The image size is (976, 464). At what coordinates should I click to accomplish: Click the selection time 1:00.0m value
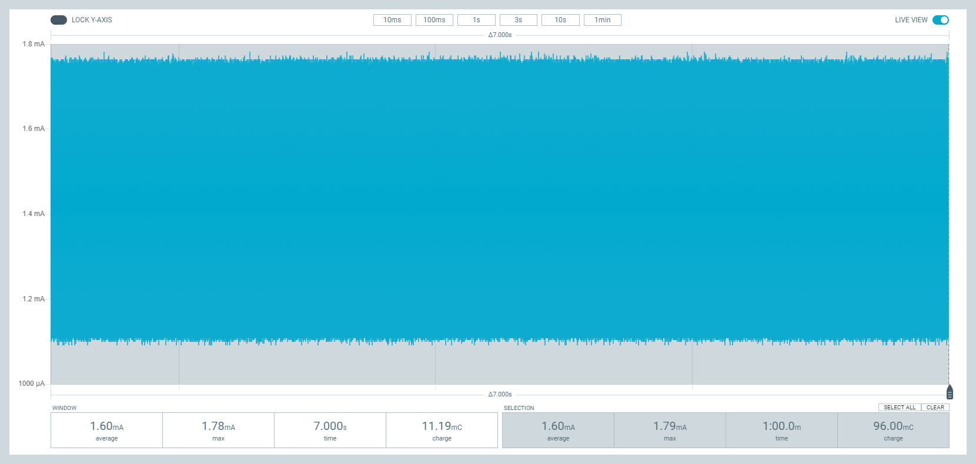point(781,426)
